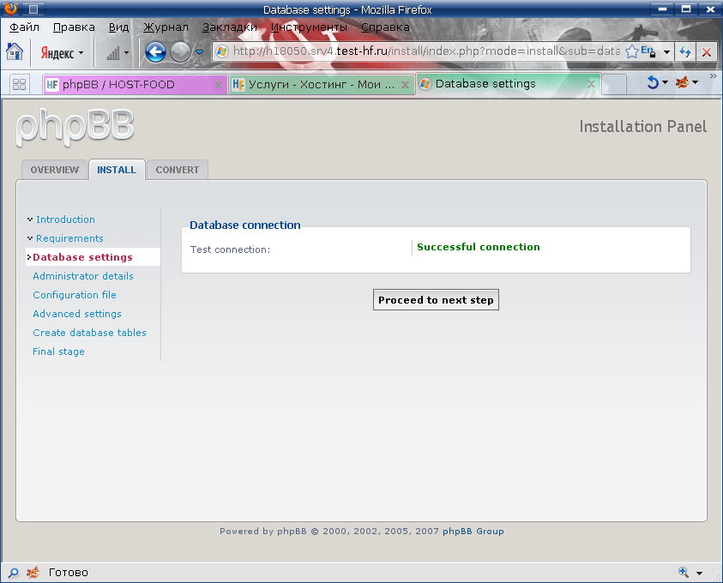This screenshot has width=723, height=583.
Task: Switch to the phpBB / HOST-FOOD tab
Action: coord(127,85)
